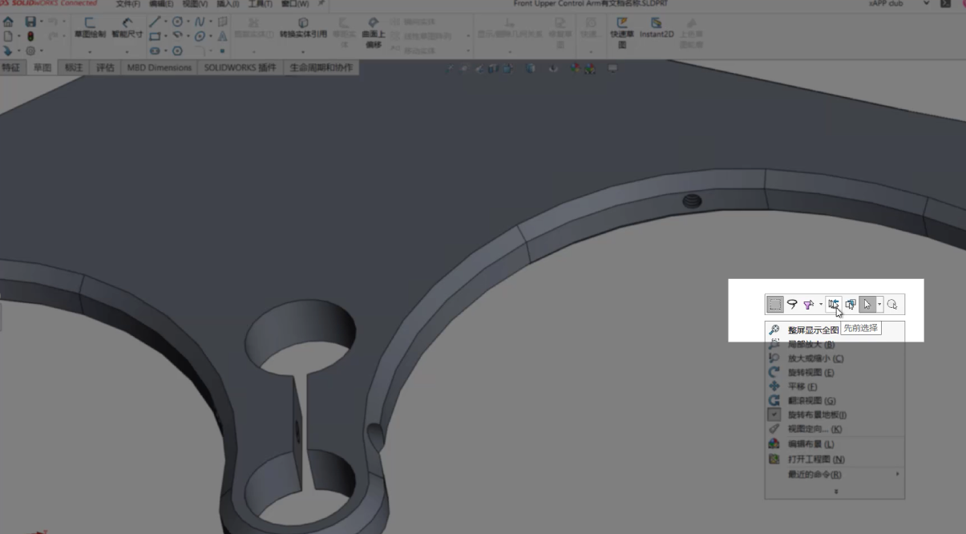966x534 pixels.
Task: Click Convert Entities (转换实体引用) tool
Action: (x=303, y=28)
